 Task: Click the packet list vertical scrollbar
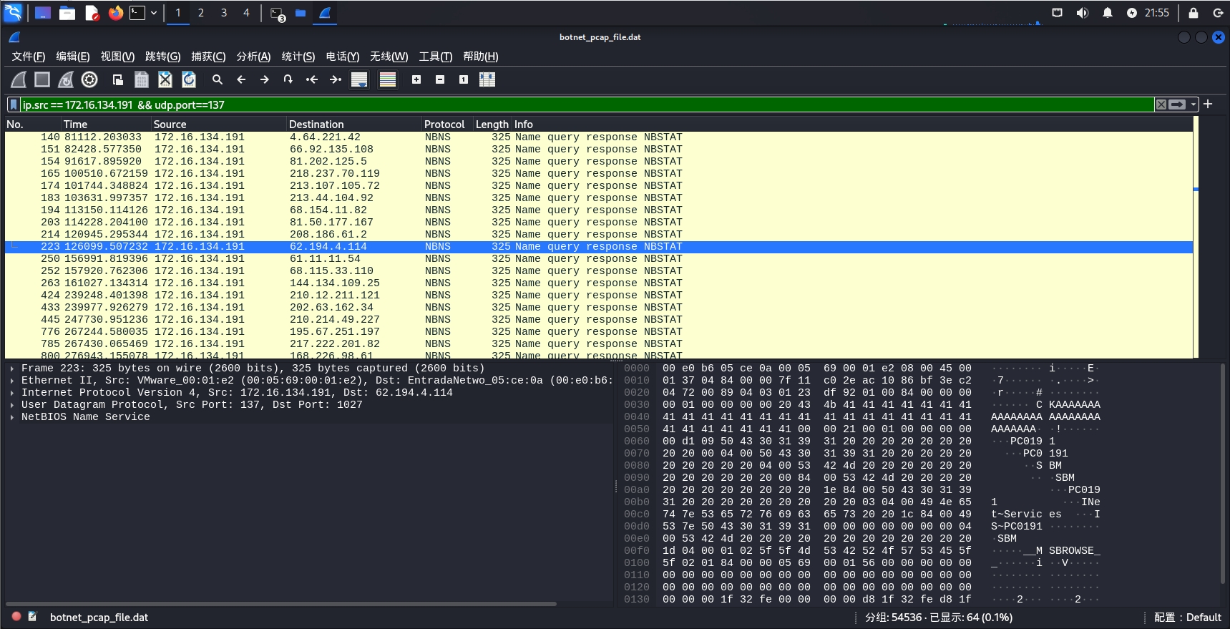click(1196, 238)
